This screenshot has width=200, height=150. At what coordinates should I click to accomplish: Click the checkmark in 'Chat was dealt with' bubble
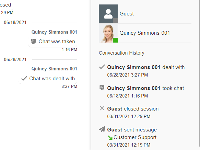coord(24,79)
